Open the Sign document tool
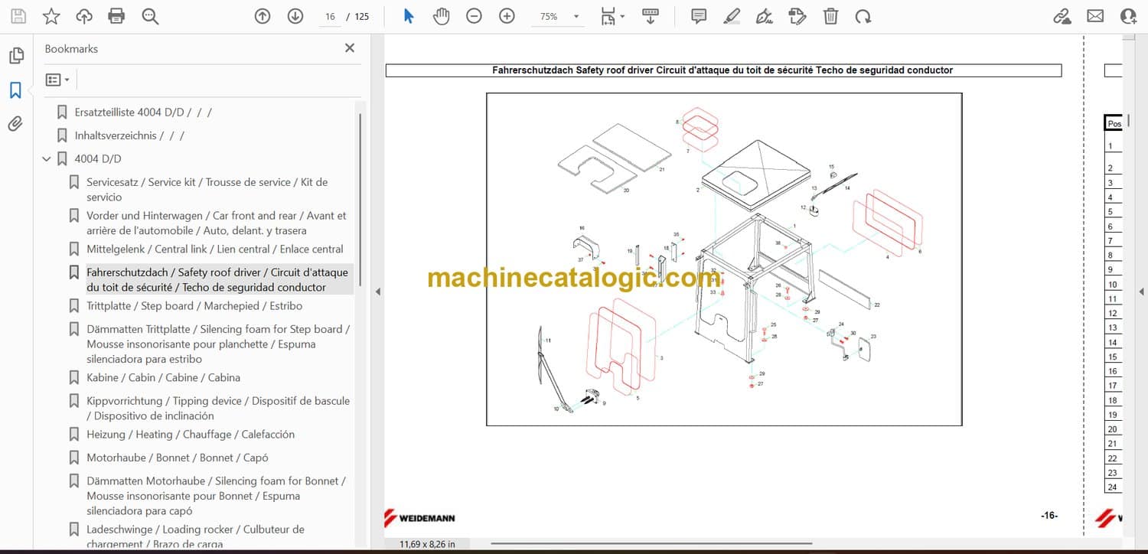Viewport: 1148px width, 554px height. [x=765, y=16]
